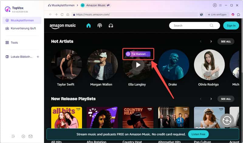
Task: Add a local library with plus icon
Action: coord(38,57)
